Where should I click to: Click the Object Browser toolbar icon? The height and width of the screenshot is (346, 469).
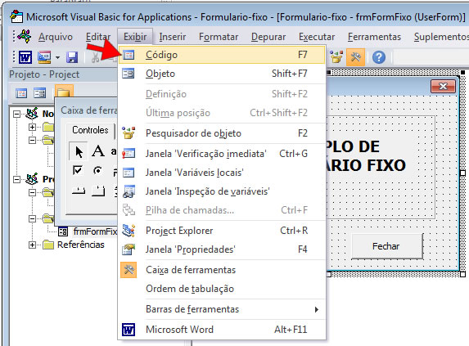point(336,56)
